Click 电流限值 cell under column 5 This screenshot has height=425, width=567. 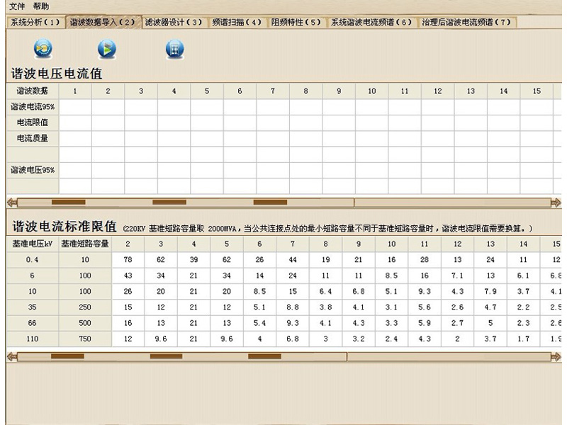point(207,123)
